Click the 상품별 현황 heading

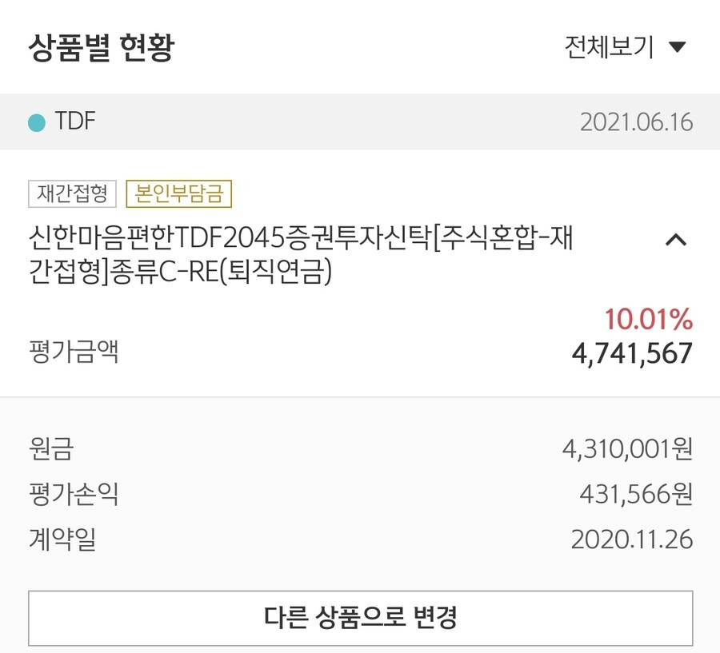click(x=102, y=47)
